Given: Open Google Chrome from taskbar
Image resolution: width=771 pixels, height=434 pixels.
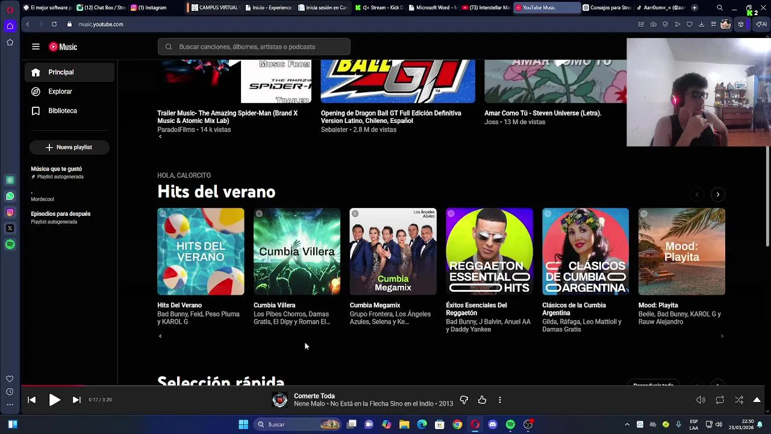Looking at the screenshot, I should pyautogui.click(x=457, y=424).
